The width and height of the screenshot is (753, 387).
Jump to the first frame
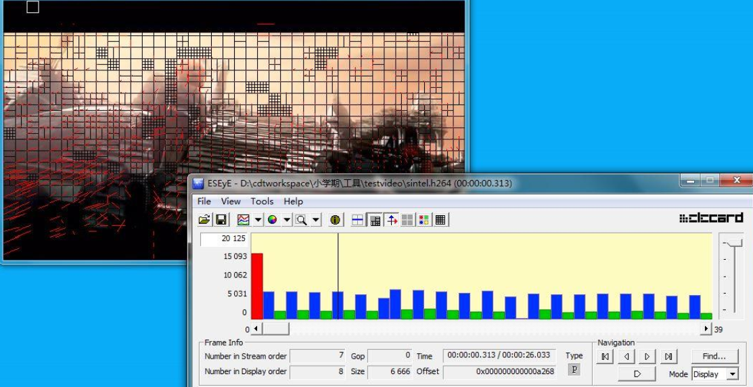click(x=605, y=357)
